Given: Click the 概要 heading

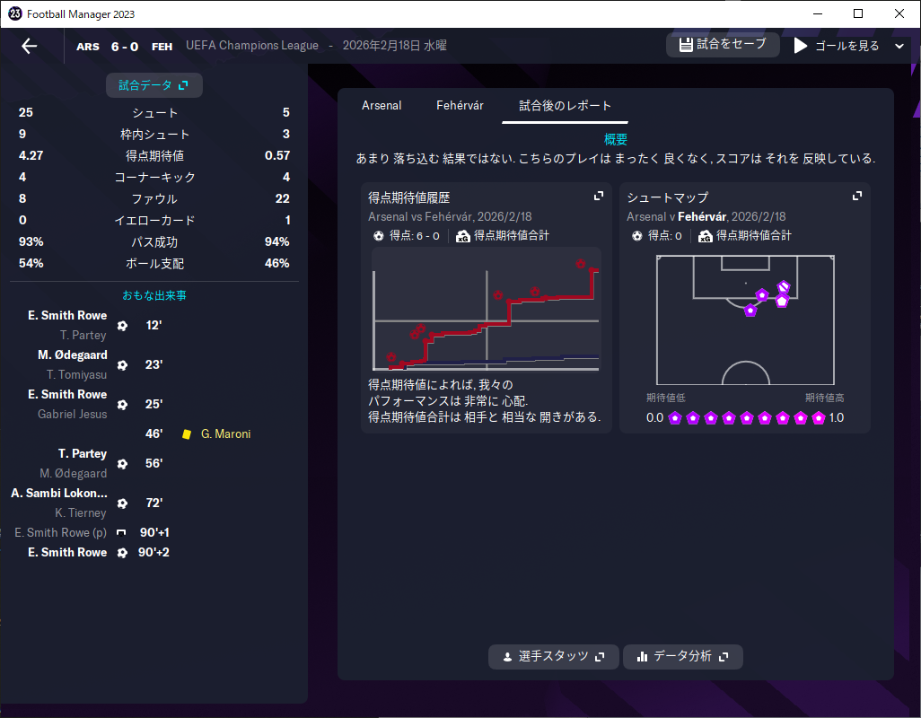Looking at the screenshot, I should pyautogui.click(x=616, y=139).
